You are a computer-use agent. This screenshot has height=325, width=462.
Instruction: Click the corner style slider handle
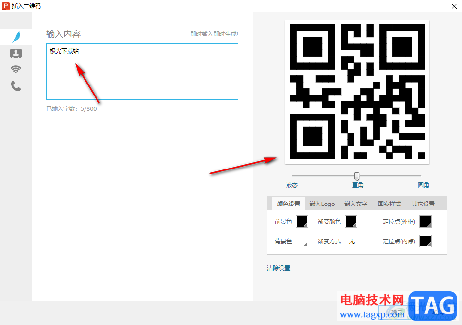(357, 176)
